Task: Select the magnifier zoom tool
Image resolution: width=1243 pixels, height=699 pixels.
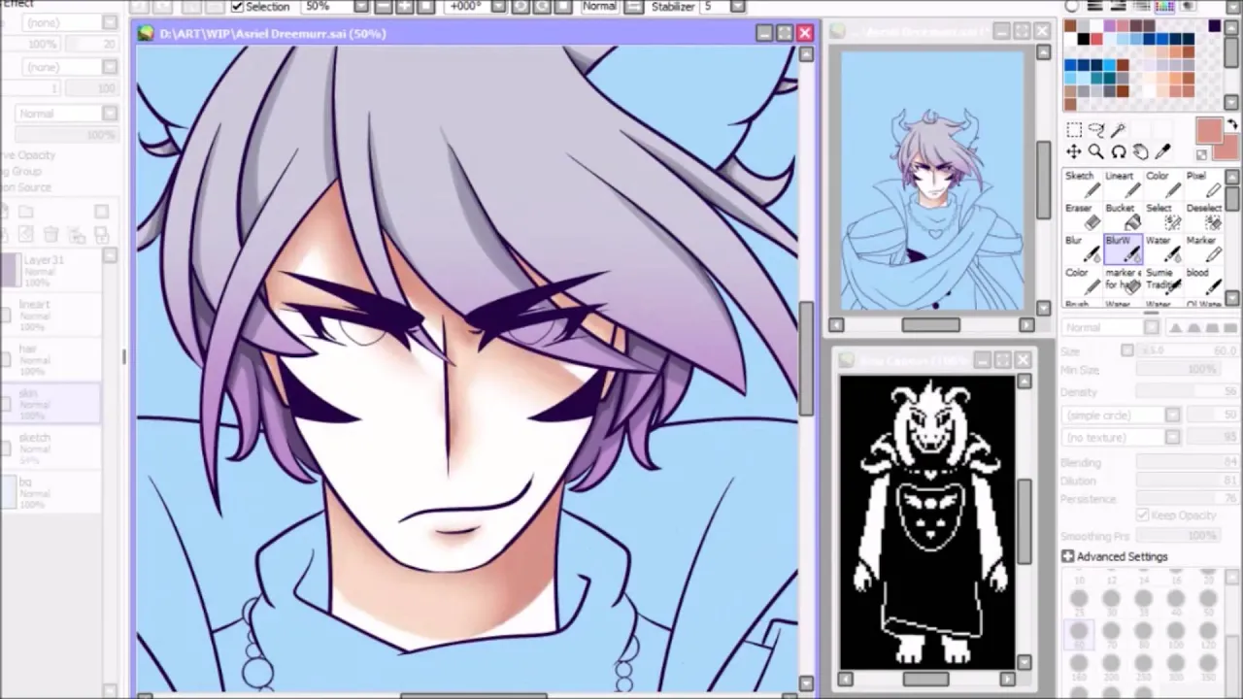Action: coord(1096,151)
